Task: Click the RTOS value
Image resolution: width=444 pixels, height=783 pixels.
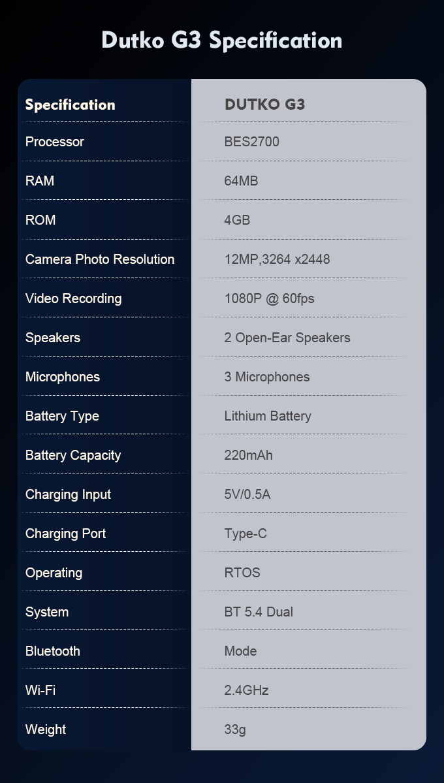Action: click(242, 572)
